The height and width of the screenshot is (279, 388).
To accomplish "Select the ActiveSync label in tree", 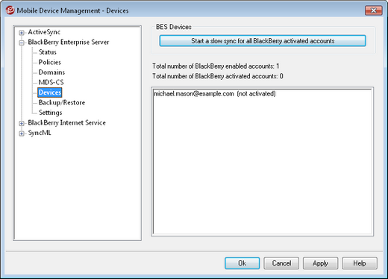I will click(x=44, y=32).
